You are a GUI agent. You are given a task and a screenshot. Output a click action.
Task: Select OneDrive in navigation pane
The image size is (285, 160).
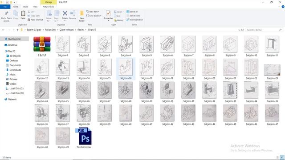13,45
